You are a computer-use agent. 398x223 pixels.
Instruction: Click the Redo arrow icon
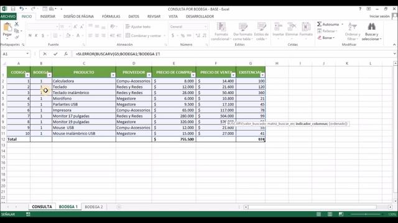click(x=33, y=9)
